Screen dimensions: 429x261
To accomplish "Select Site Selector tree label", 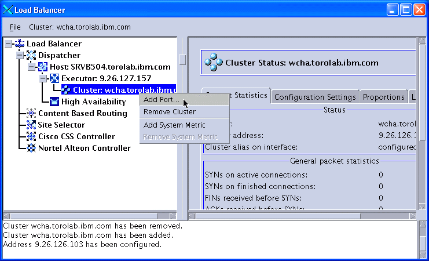I will tap(61, 125).
